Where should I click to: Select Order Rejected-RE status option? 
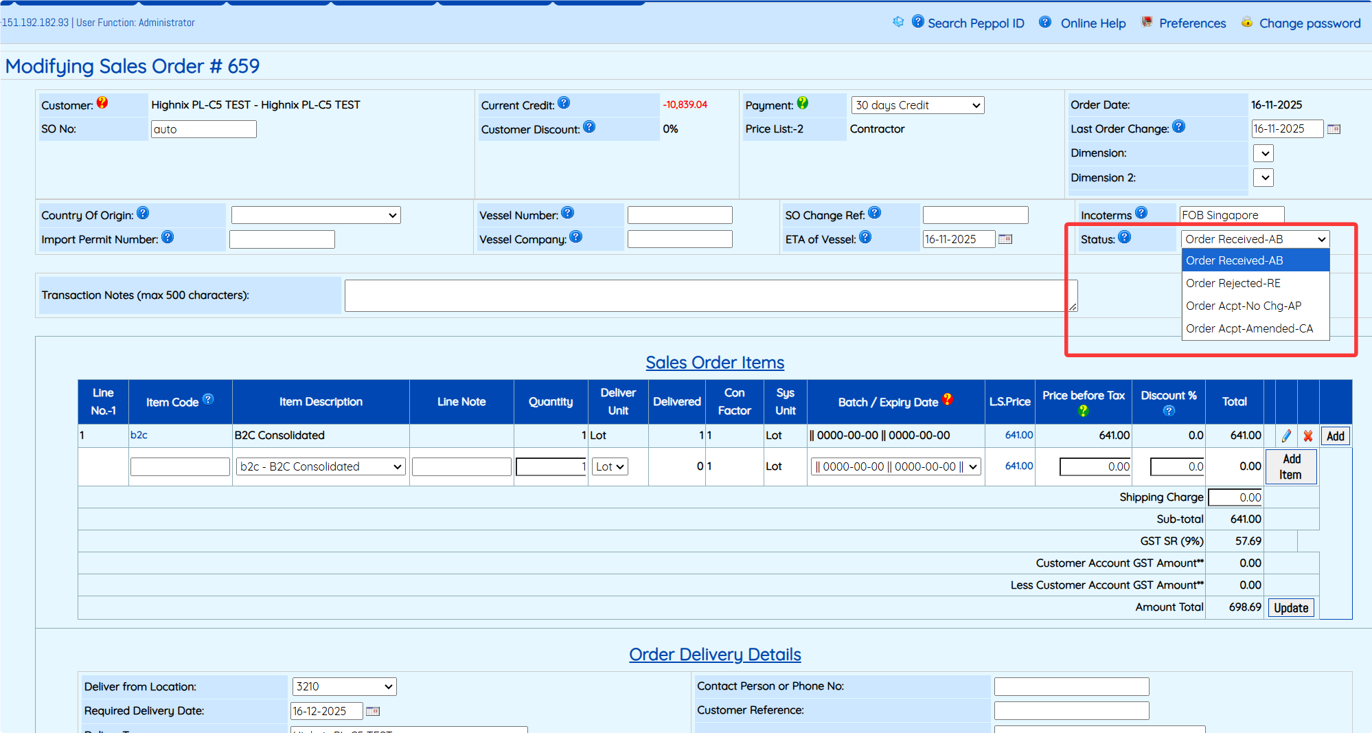[1233, 283]
